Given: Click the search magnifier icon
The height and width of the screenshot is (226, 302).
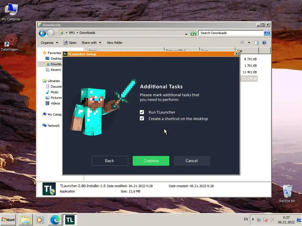Looking at the screenshot, I should [x=267, y=33].
